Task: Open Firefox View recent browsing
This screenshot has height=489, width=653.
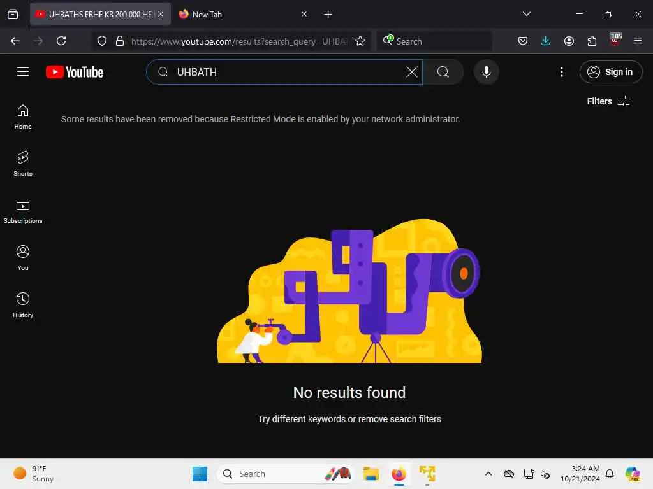Action: (x=13, y=14)
